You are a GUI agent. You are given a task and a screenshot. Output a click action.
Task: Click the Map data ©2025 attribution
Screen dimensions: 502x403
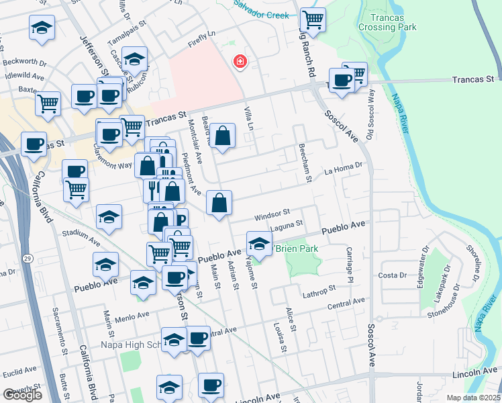[x=472, y=398]
